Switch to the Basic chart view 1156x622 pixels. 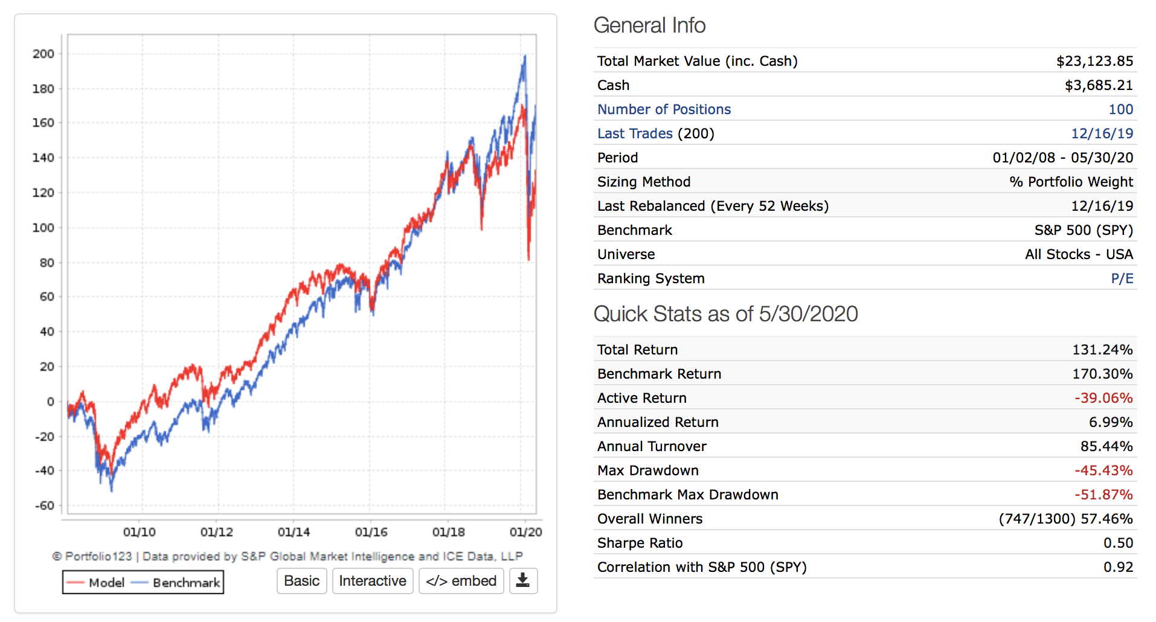pyautogui.click(x=301, y=581)
